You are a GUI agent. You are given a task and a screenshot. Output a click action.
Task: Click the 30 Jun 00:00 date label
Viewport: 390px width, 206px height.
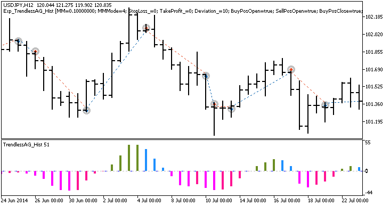[83, 200]
